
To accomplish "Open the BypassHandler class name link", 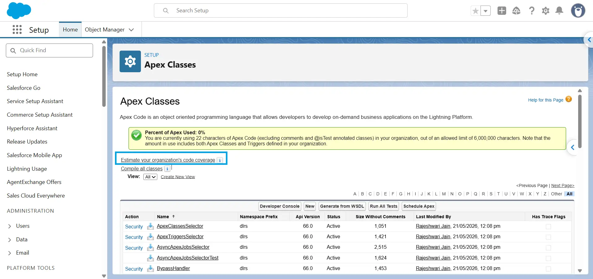I will 173,268.
